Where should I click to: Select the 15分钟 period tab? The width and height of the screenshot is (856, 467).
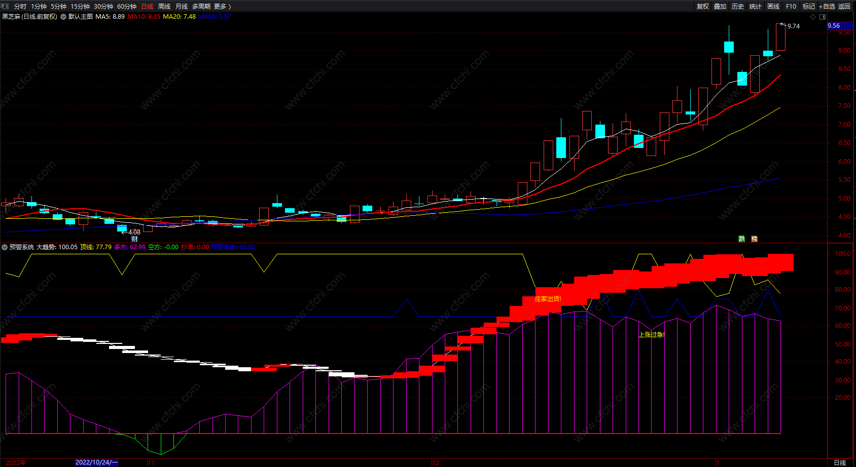point(80,7)
